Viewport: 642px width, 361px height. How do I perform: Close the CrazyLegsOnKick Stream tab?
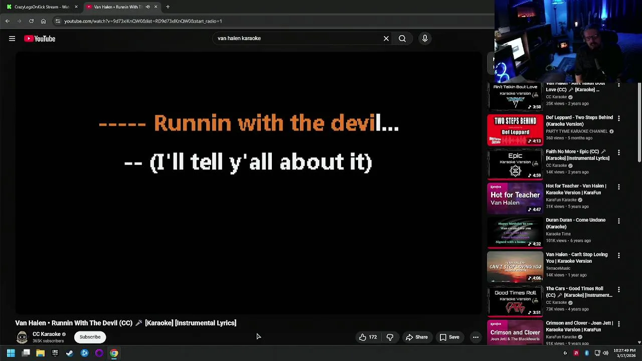76,7
